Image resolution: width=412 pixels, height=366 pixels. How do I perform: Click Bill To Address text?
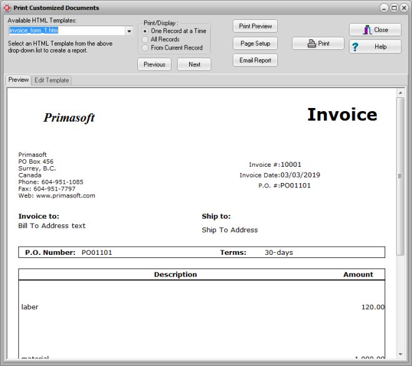click(x=52, y=225)
